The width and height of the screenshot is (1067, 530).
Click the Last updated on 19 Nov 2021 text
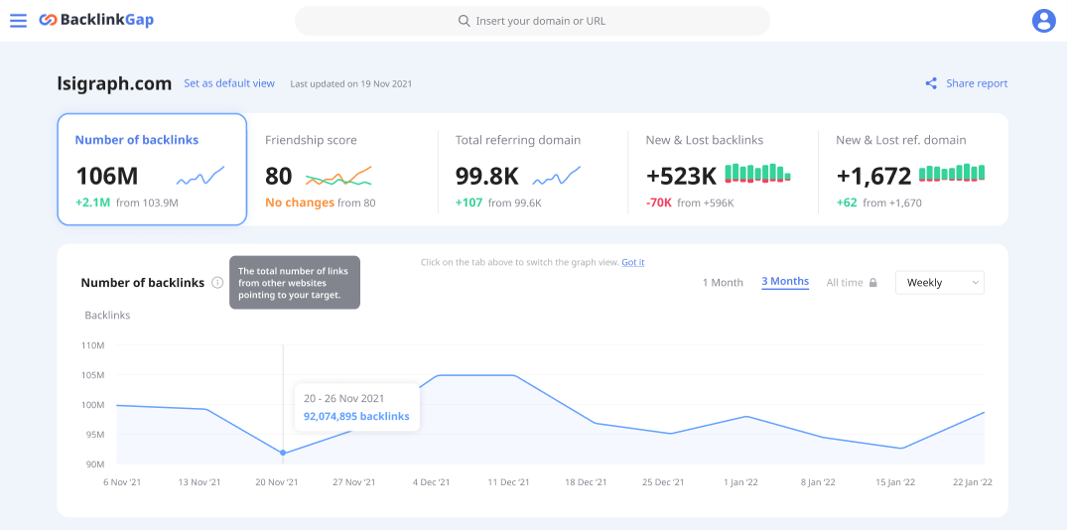click(351, 84)
